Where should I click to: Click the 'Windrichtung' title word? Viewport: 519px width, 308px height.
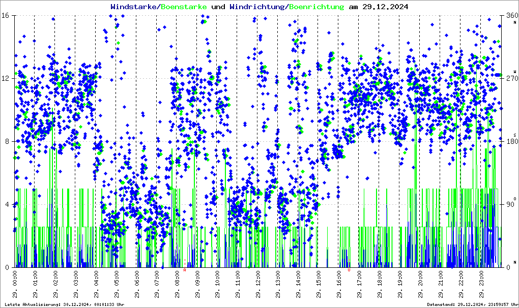click(x=257, y=7)
